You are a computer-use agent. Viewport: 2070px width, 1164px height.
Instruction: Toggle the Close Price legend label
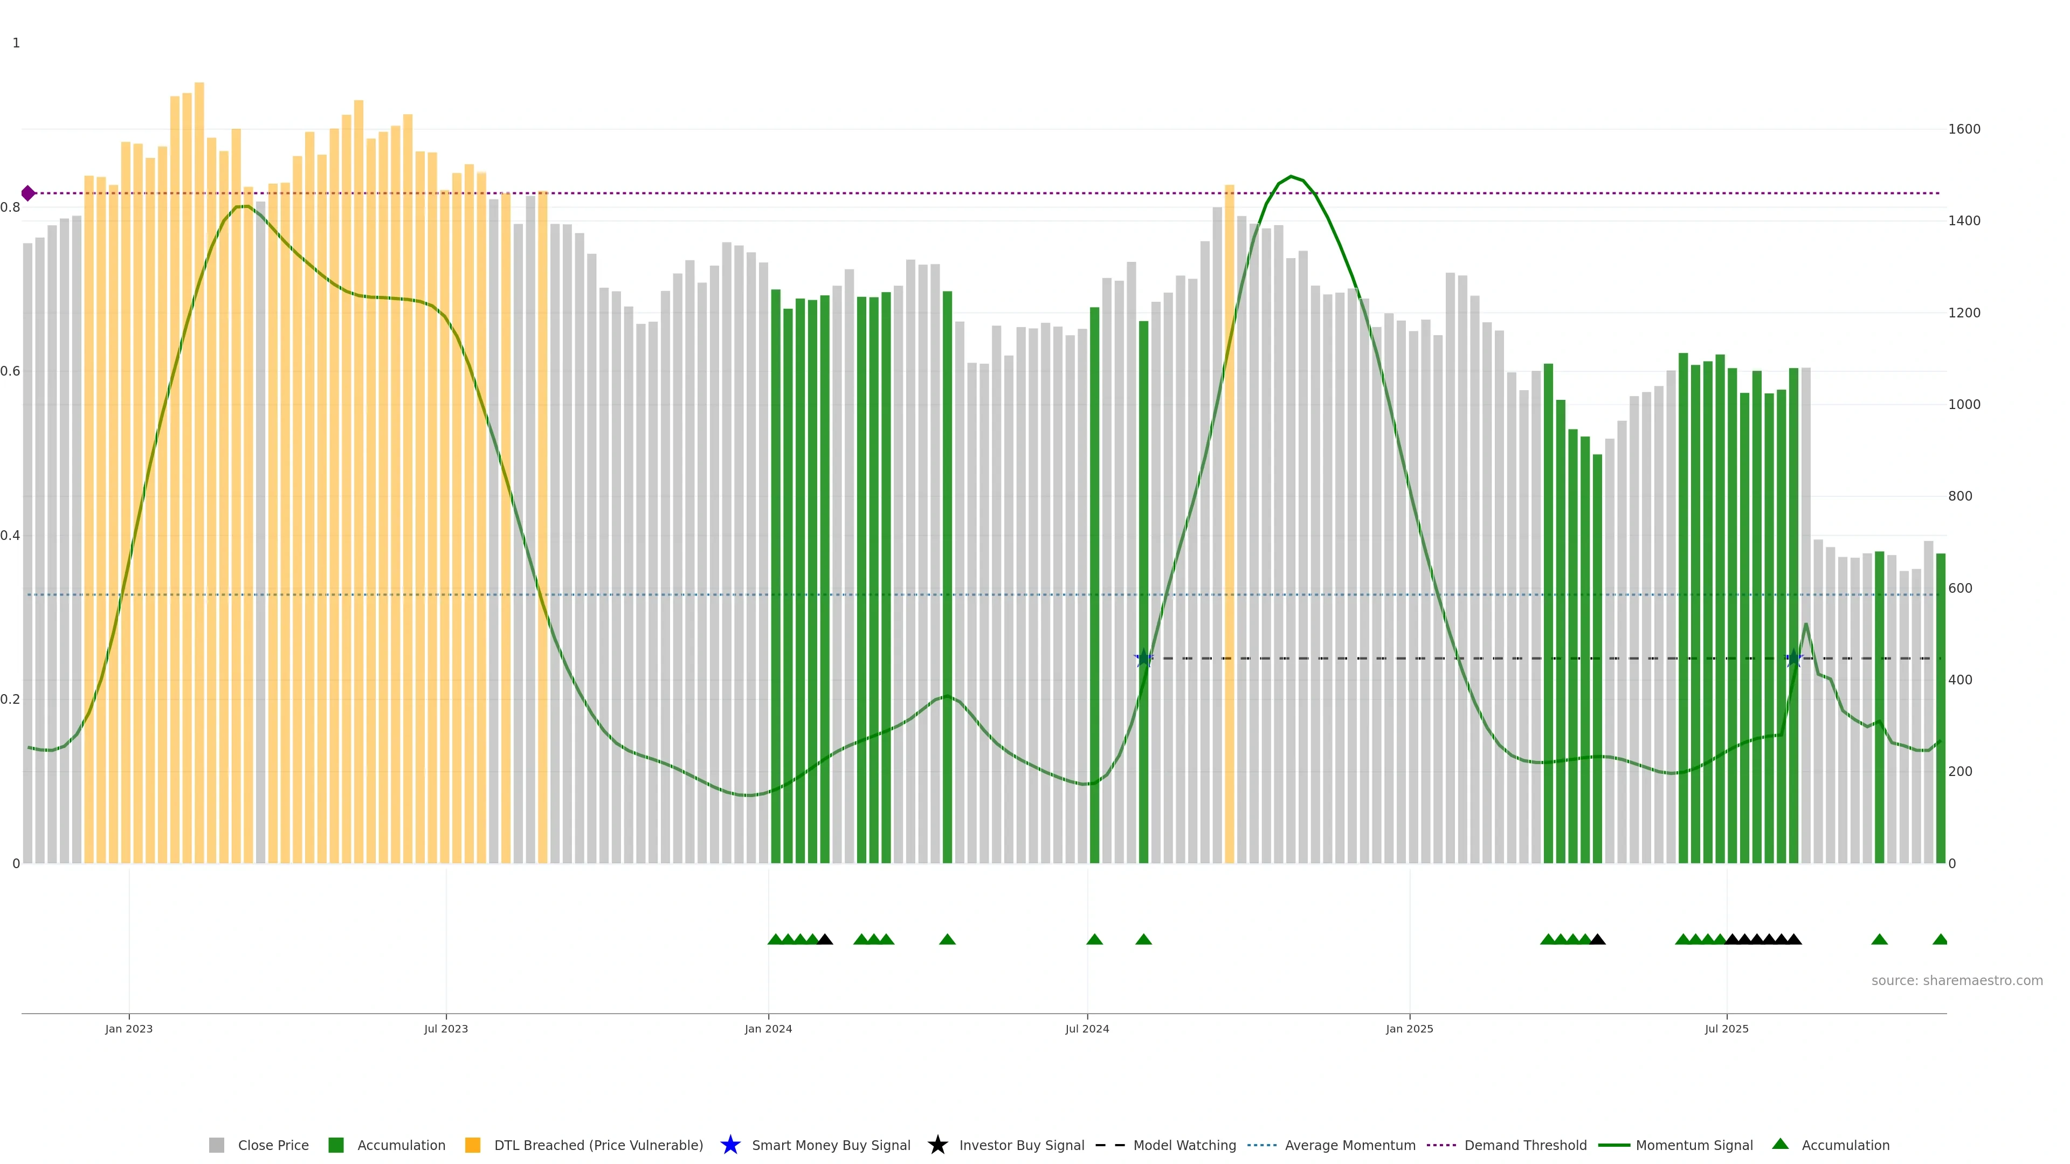click(x=273, y=1145)
